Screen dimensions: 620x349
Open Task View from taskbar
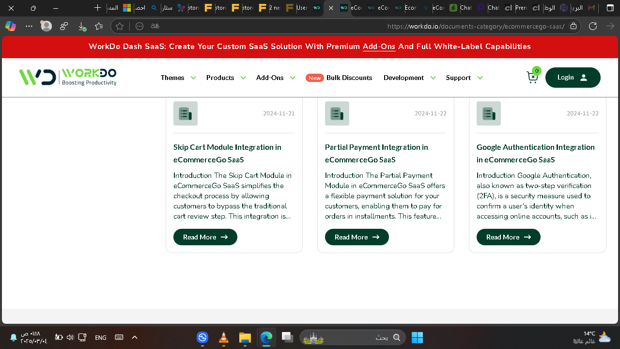click(287, 337)
